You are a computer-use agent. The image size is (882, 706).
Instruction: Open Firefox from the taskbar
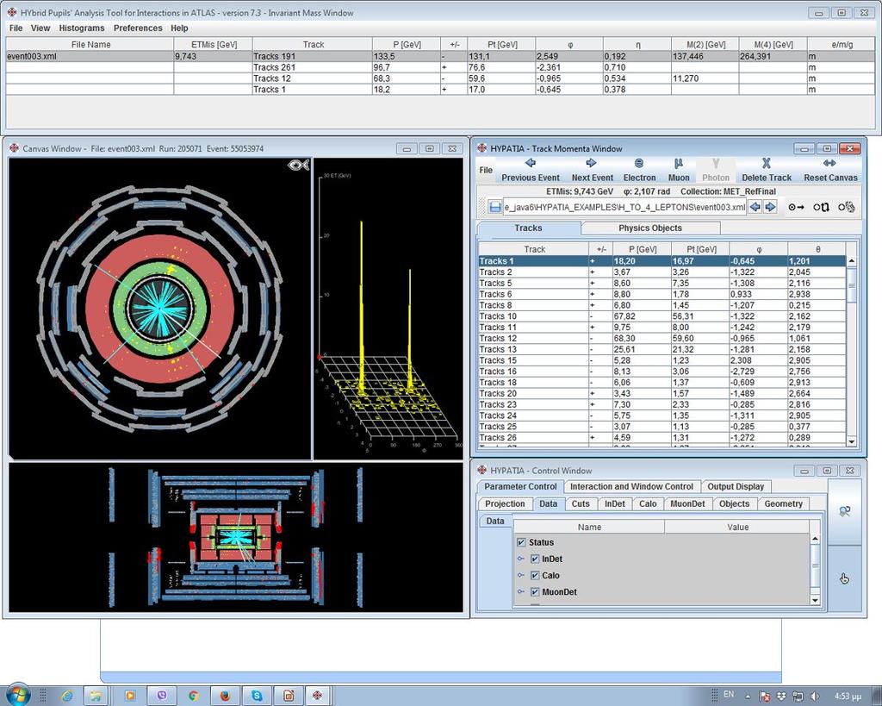[225, 696]
